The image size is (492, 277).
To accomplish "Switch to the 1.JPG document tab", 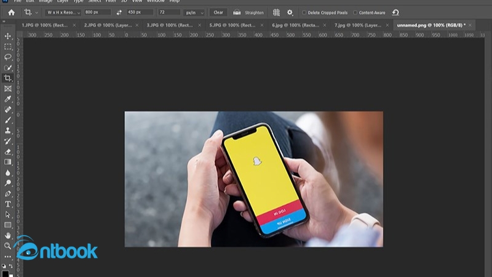I will click(x=44, y=25).
